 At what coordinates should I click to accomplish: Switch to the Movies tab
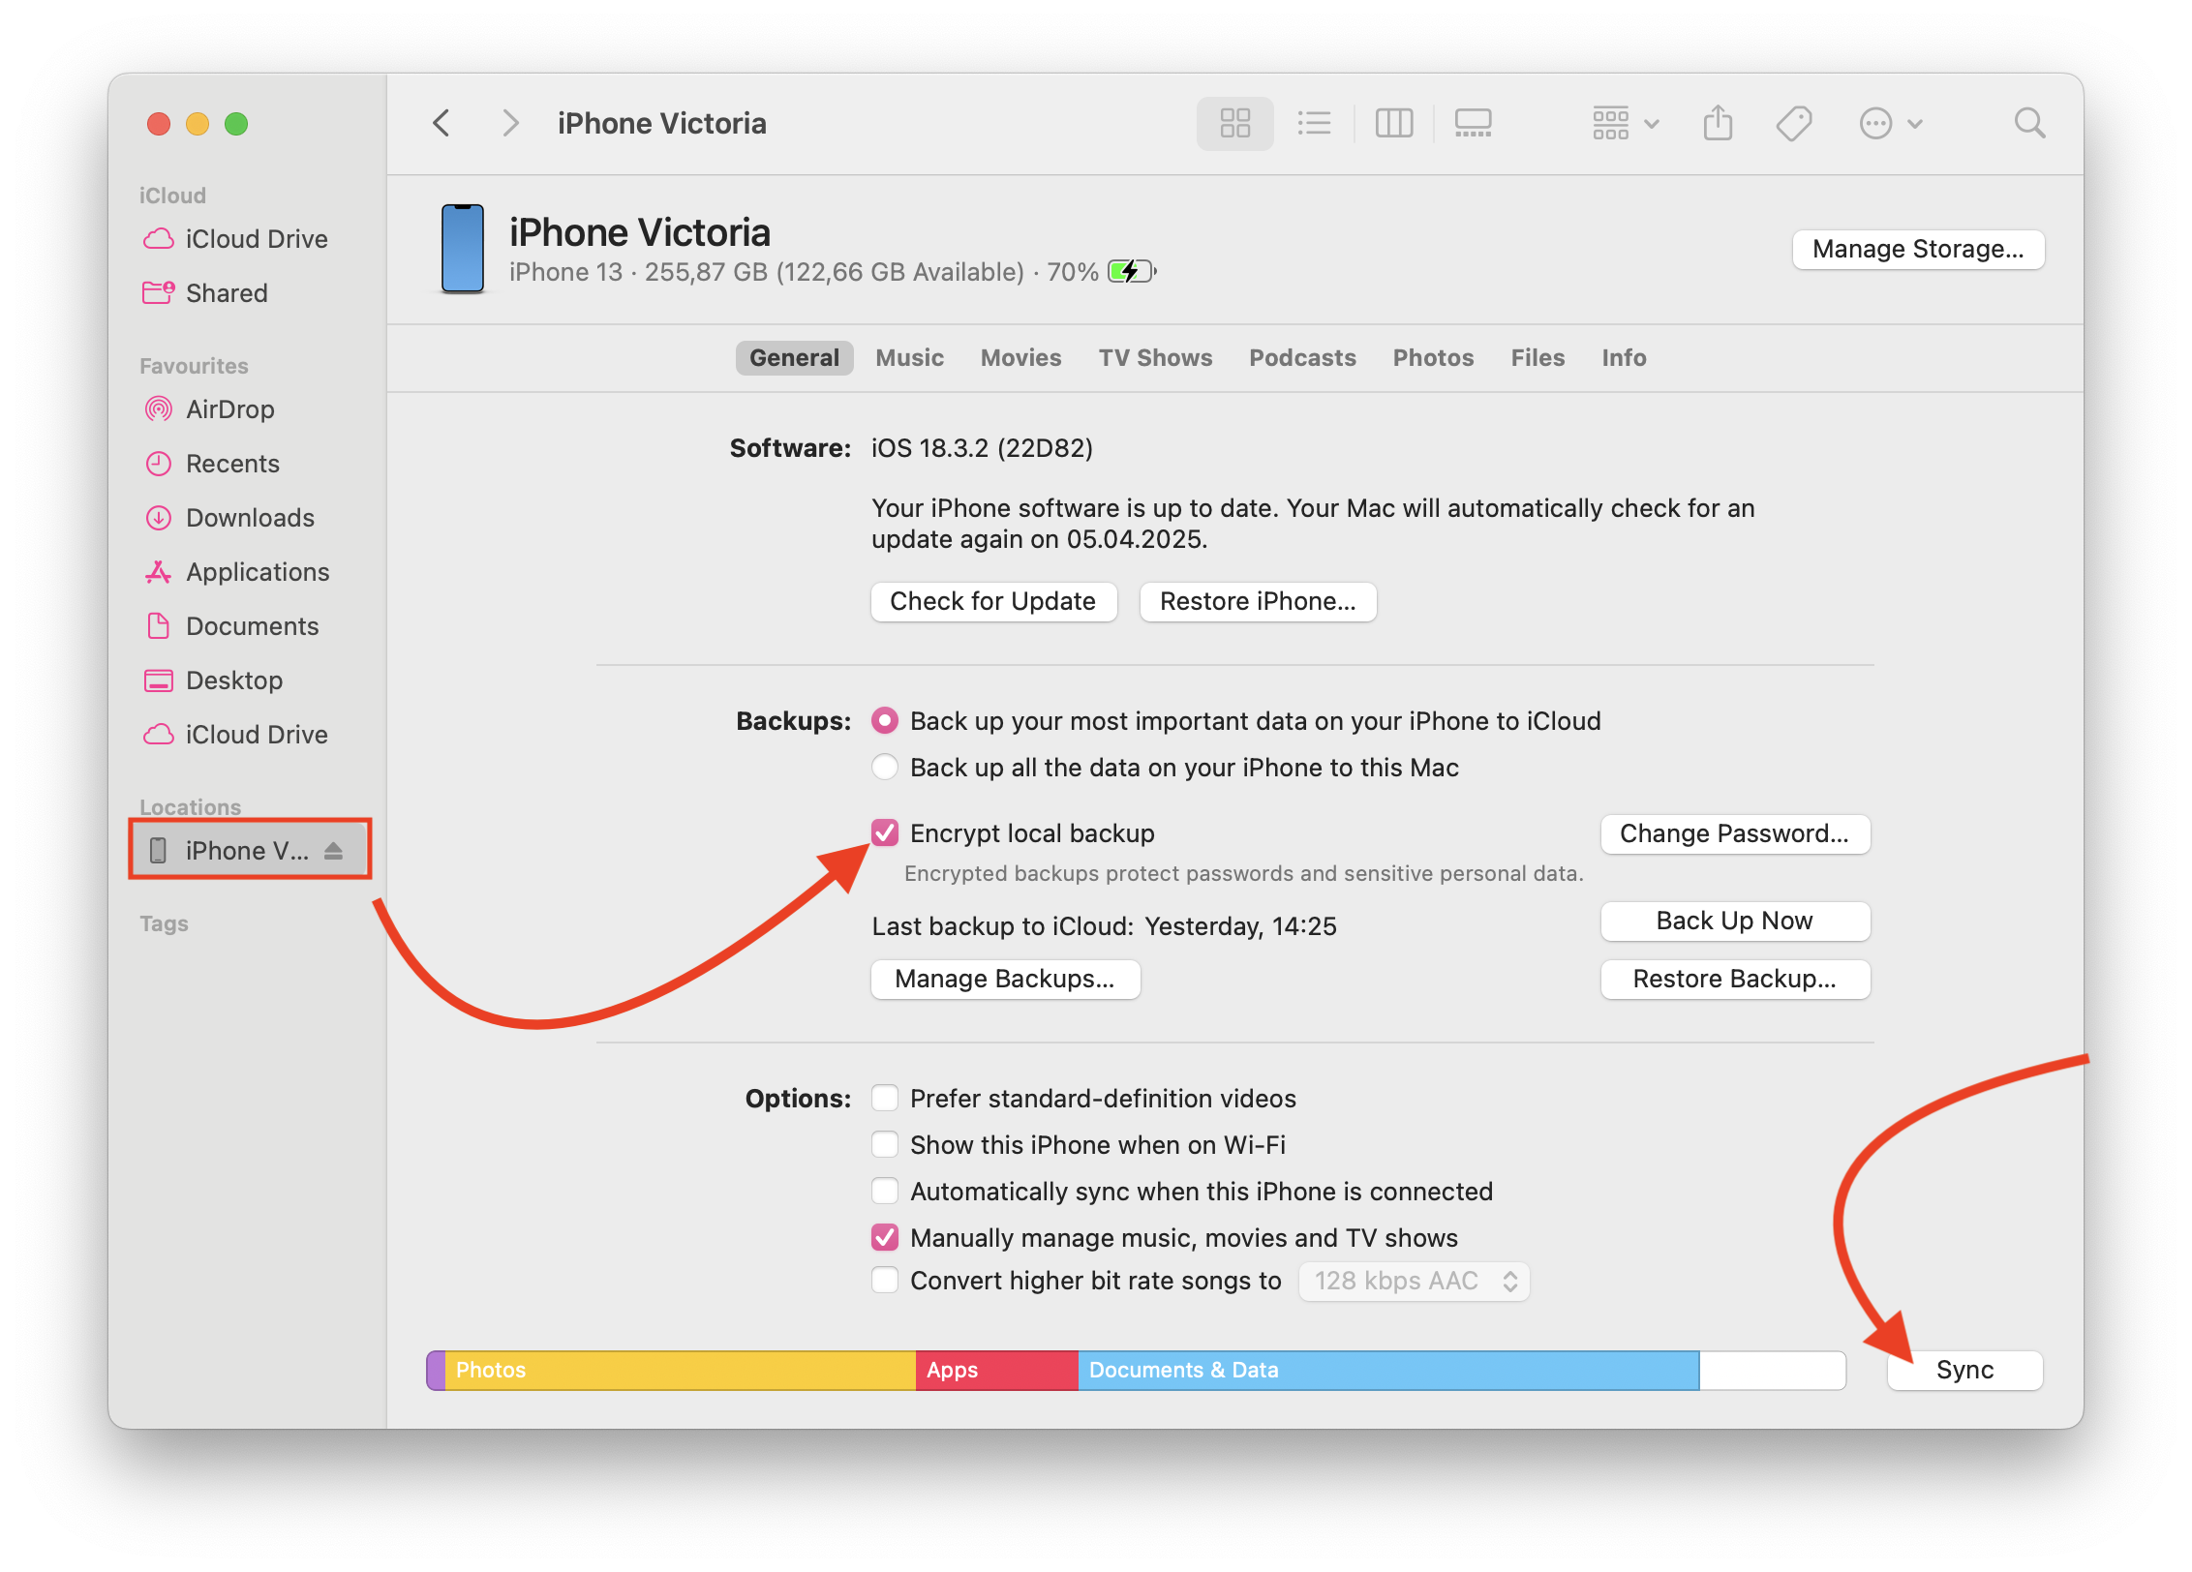[x=1020, y=357]
